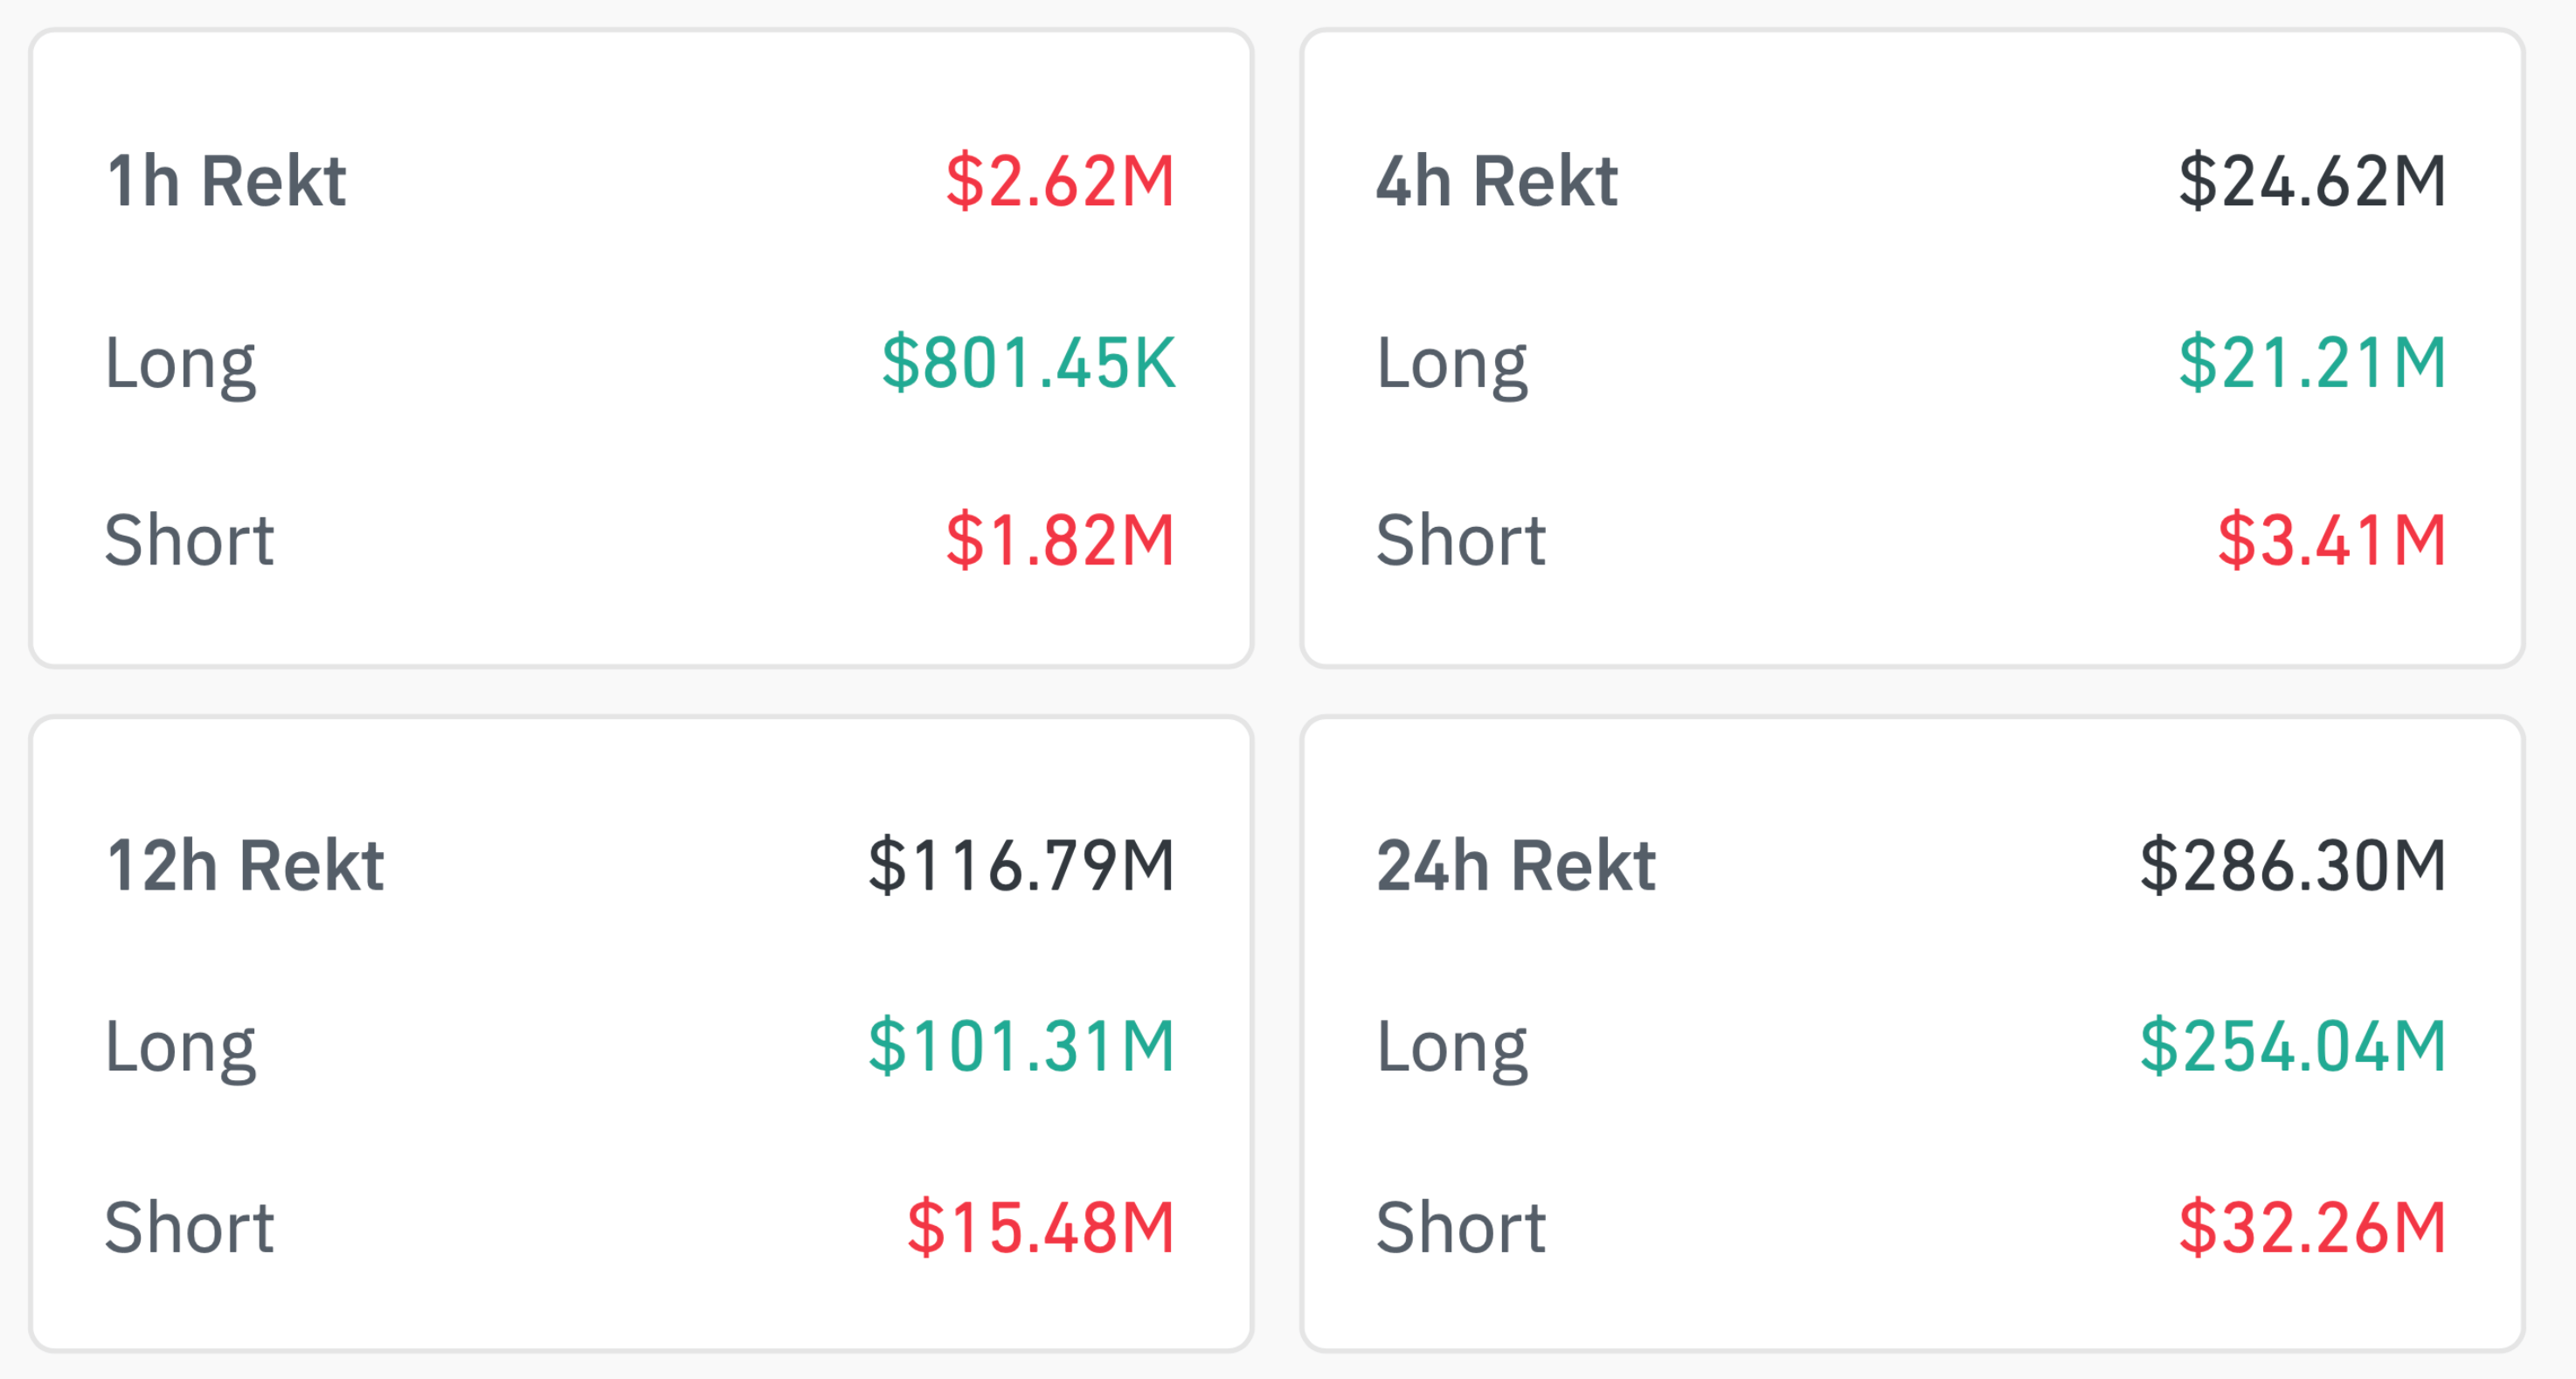Click the 12h Rekt heading
This screenshot has height=1379, width=2576.
(245, 865)
